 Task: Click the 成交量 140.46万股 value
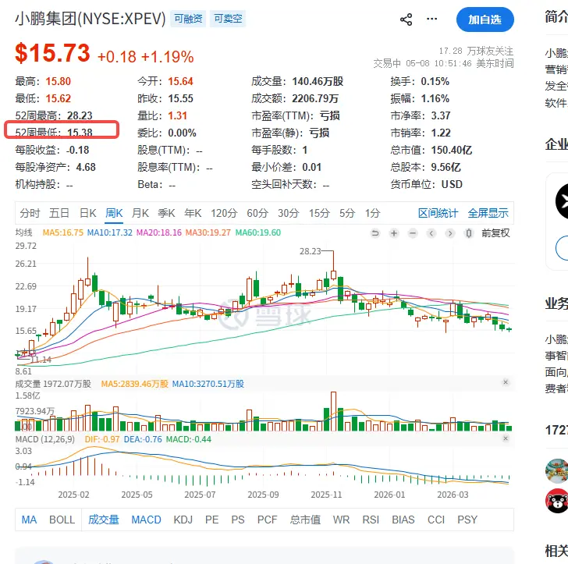click(318, 81)
